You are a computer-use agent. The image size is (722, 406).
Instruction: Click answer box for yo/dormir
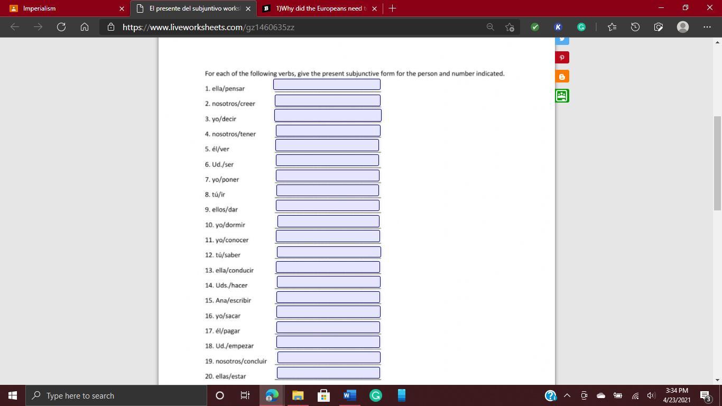tap(328, 221)
